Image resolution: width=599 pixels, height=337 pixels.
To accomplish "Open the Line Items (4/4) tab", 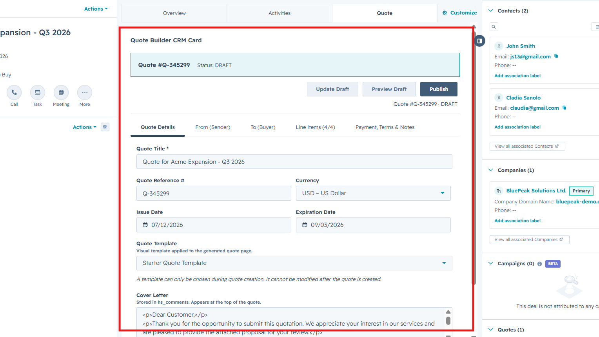I will tap(316, 127).
